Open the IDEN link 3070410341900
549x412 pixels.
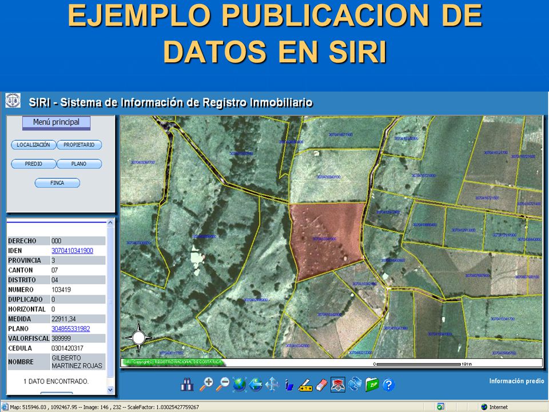(x=72, y=251)
